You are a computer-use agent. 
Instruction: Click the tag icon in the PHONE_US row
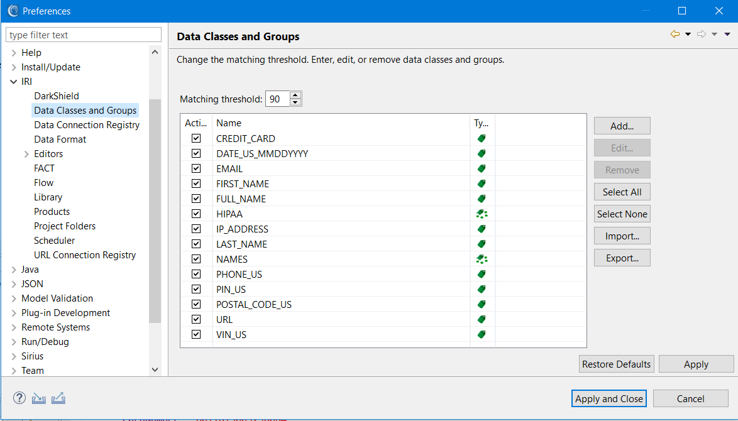point(482,274)
